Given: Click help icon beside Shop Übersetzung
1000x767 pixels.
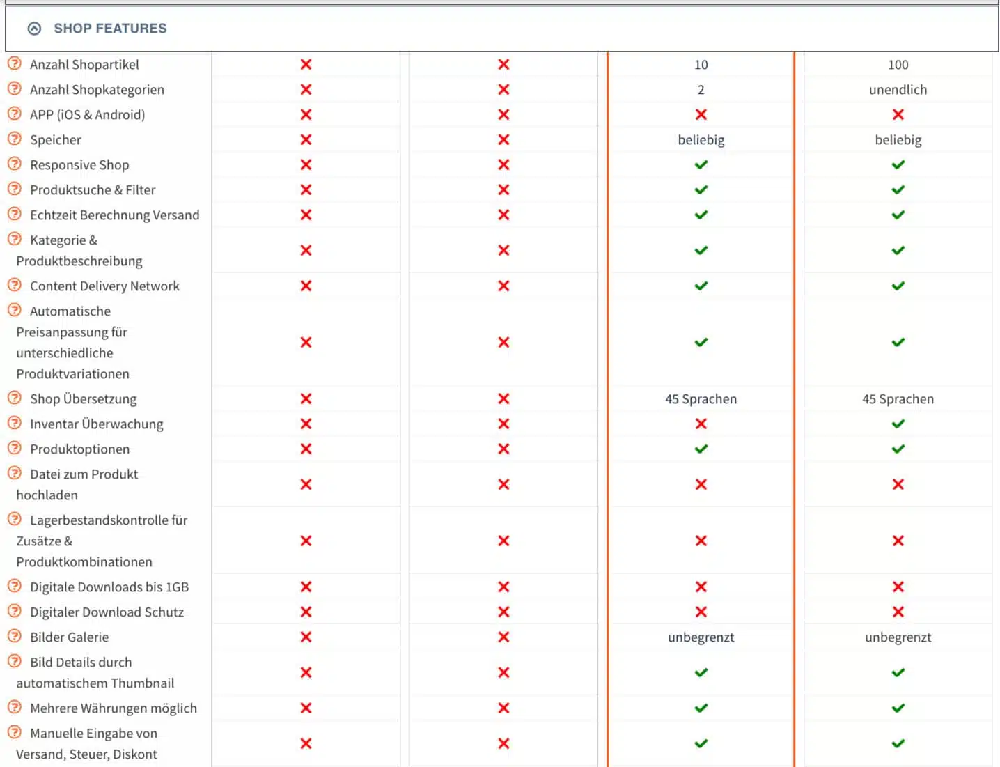Looking at the screenshot, I should 15,398.
